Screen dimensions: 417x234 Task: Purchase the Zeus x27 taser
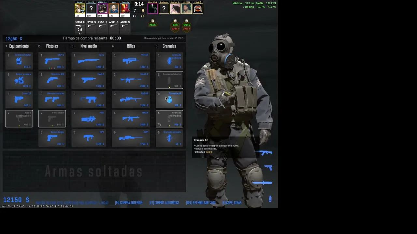pos(19,99)
